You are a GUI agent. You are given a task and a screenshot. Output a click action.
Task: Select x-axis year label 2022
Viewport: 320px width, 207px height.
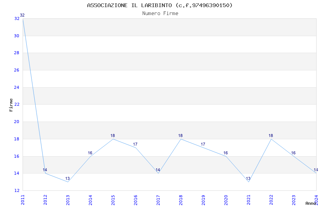[x=271, y=200]
